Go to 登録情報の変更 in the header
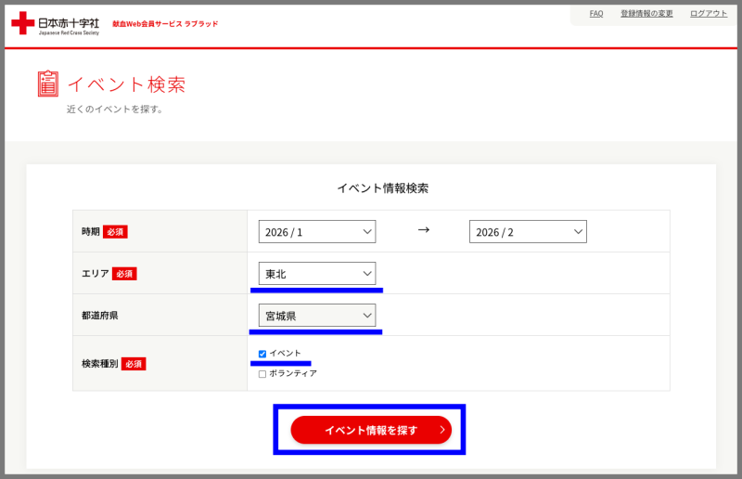Screen dimensions: 742x479 pos(646,14)
